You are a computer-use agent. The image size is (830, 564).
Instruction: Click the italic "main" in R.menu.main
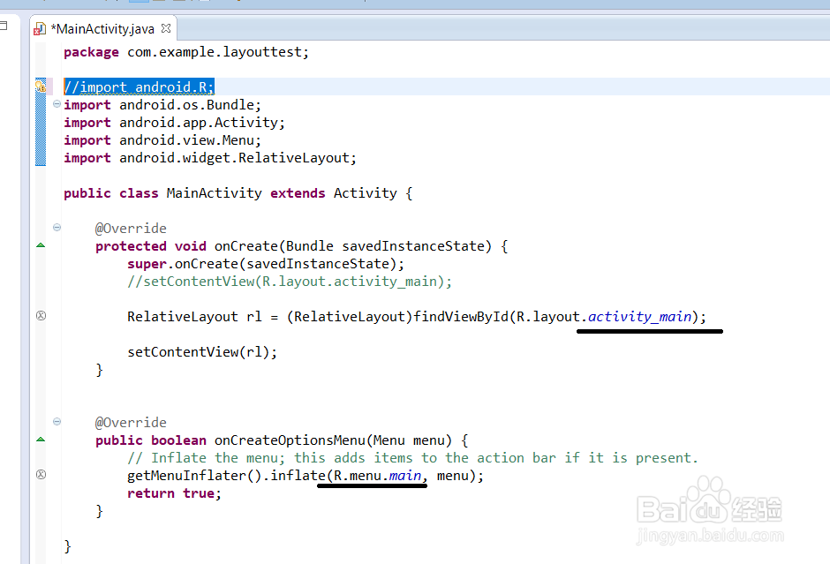pyautogui.click(x=405, y=476)
